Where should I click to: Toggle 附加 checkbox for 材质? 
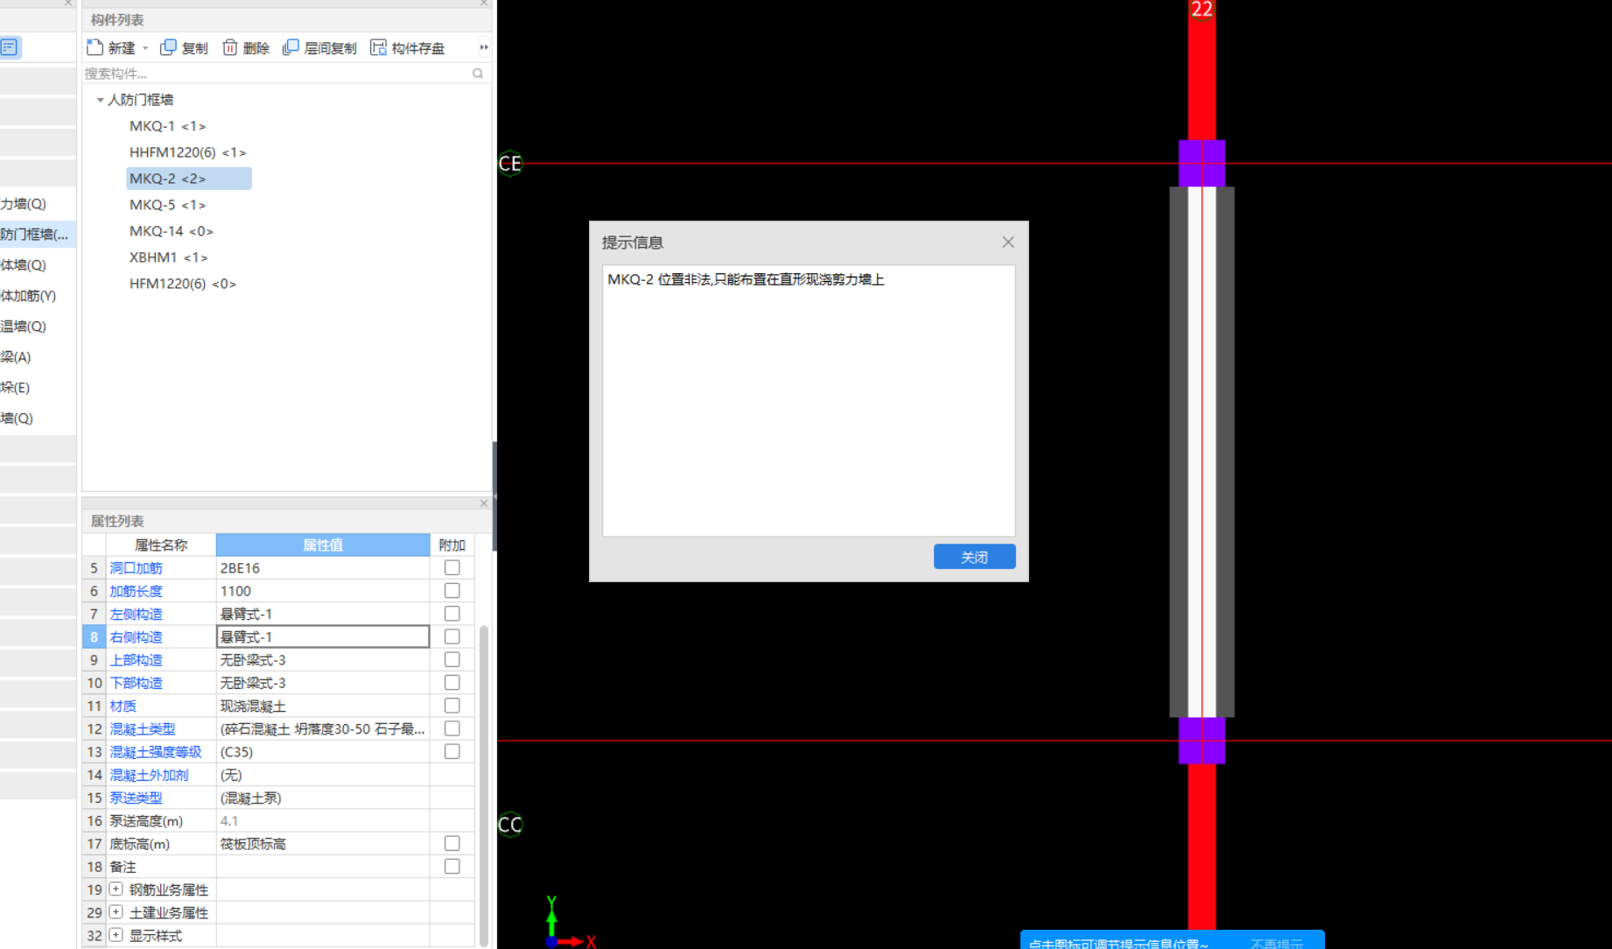pyautogui.click(x=452, y=706)
